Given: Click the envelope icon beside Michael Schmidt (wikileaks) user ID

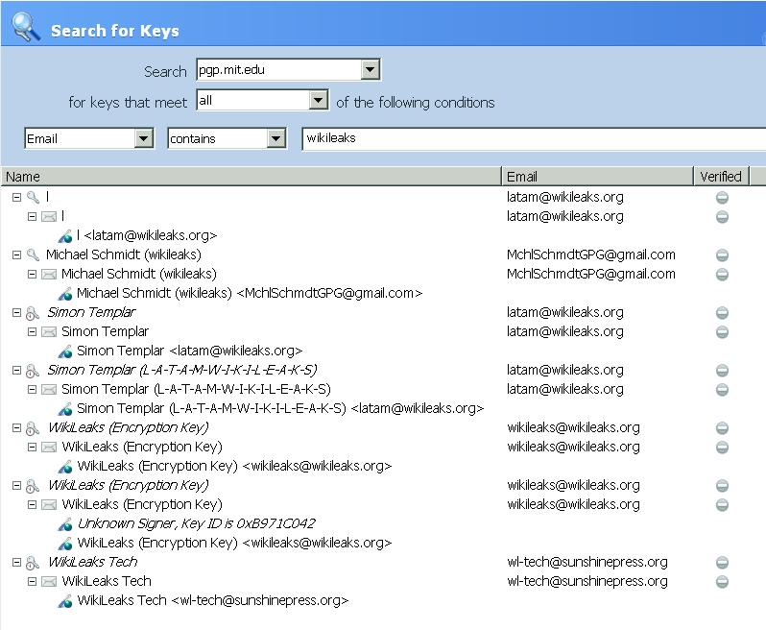Looking at the screenshot, I should (x=48, y=275).
